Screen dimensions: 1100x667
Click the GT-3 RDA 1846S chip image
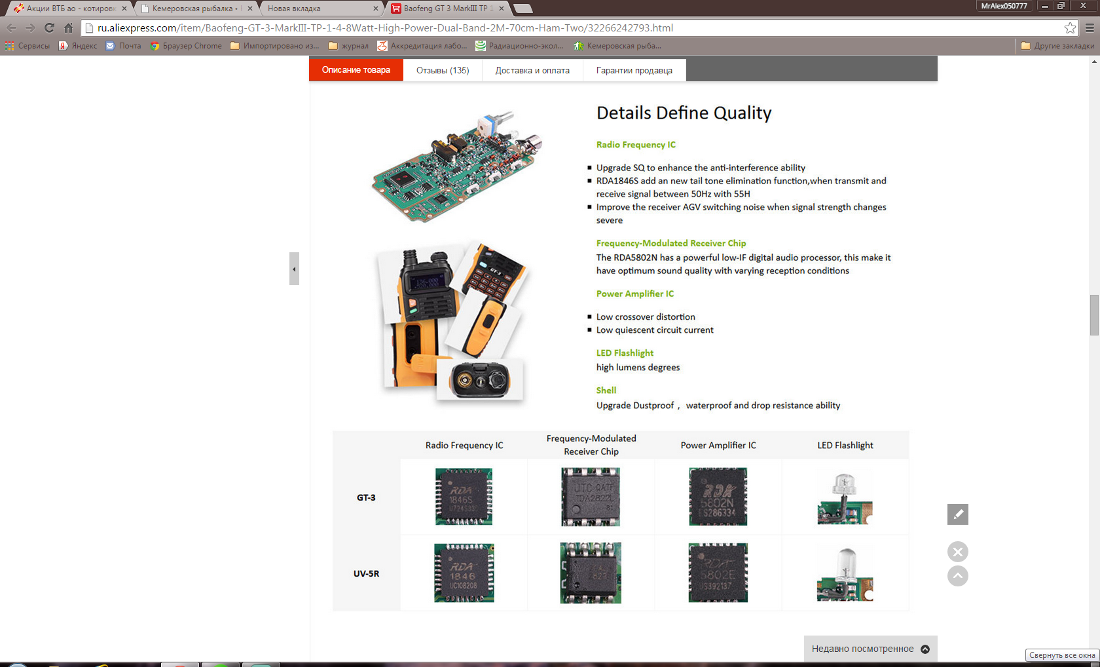[x=464, y=497]
